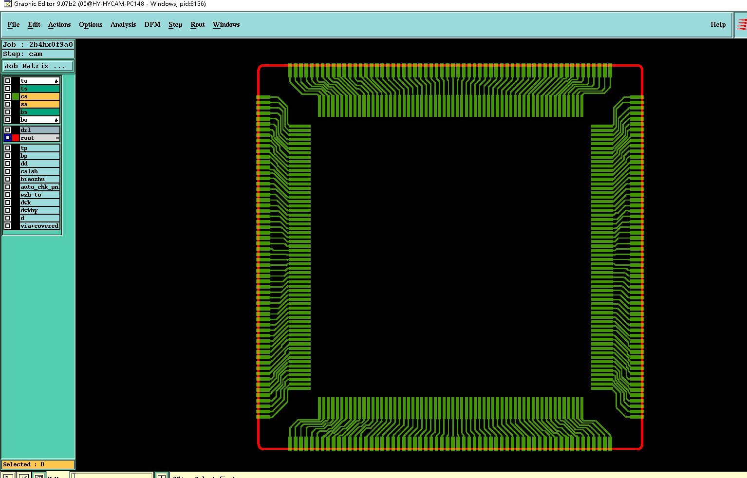Click the Job Matrix button
Viewport: 747px width, 478px height.
coord(38,66)
